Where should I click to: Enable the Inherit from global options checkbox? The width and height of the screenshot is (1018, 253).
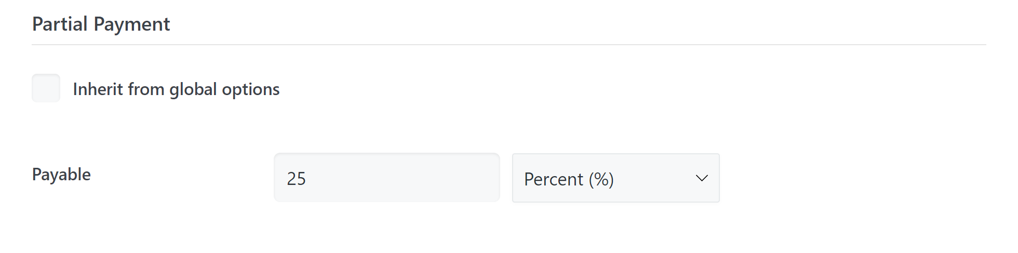46,88
